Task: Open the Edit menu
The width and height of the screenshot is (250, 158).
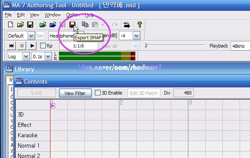Action: [21, 15]
